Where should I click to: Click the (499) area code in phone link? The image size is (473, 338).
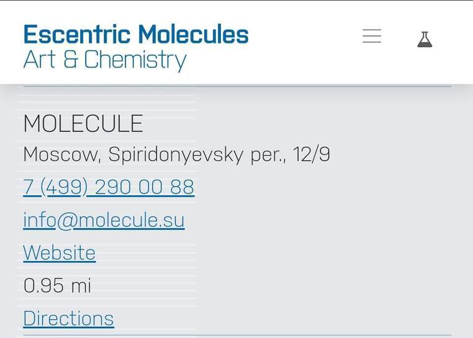pos(64,187)
